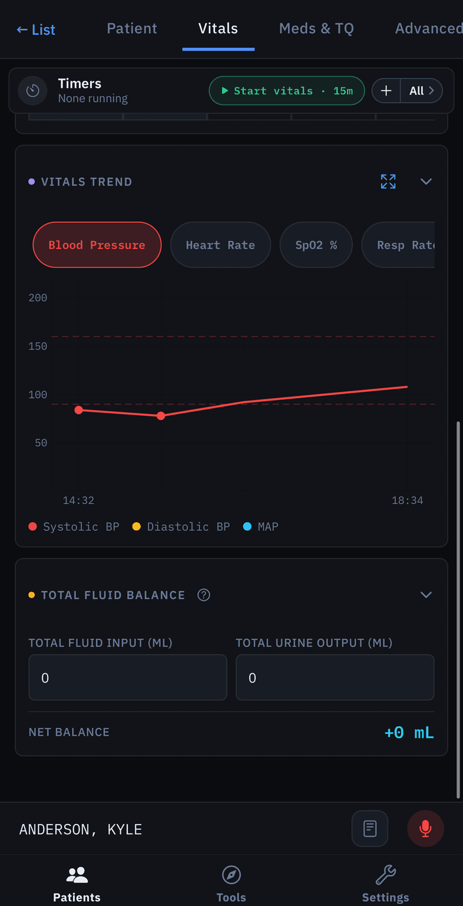Click the lowest systolic data point

161,416
